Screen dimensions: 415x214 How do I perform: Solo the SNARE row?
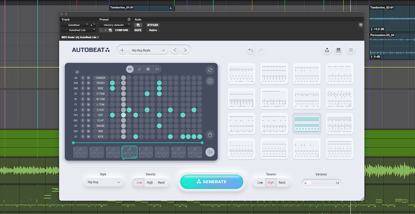point(83,126)
